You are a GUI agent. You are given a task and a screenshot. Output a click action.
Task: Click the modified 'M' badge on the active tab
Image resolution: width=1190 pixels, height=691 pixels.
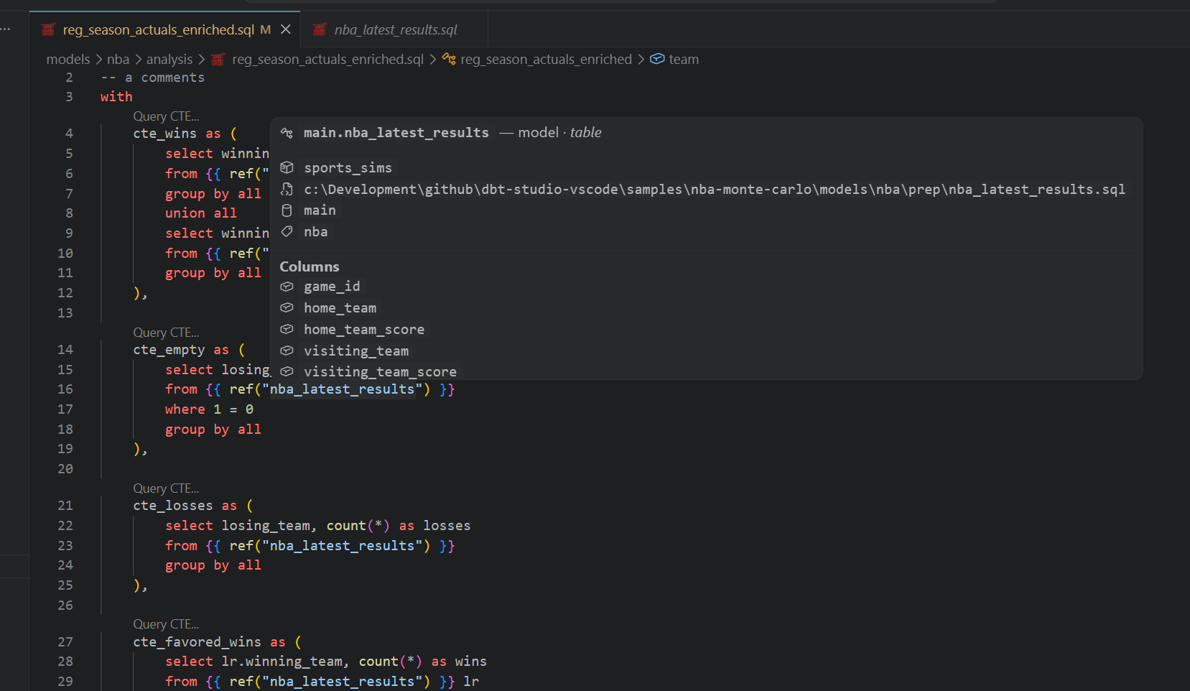(x=266, y=29)
